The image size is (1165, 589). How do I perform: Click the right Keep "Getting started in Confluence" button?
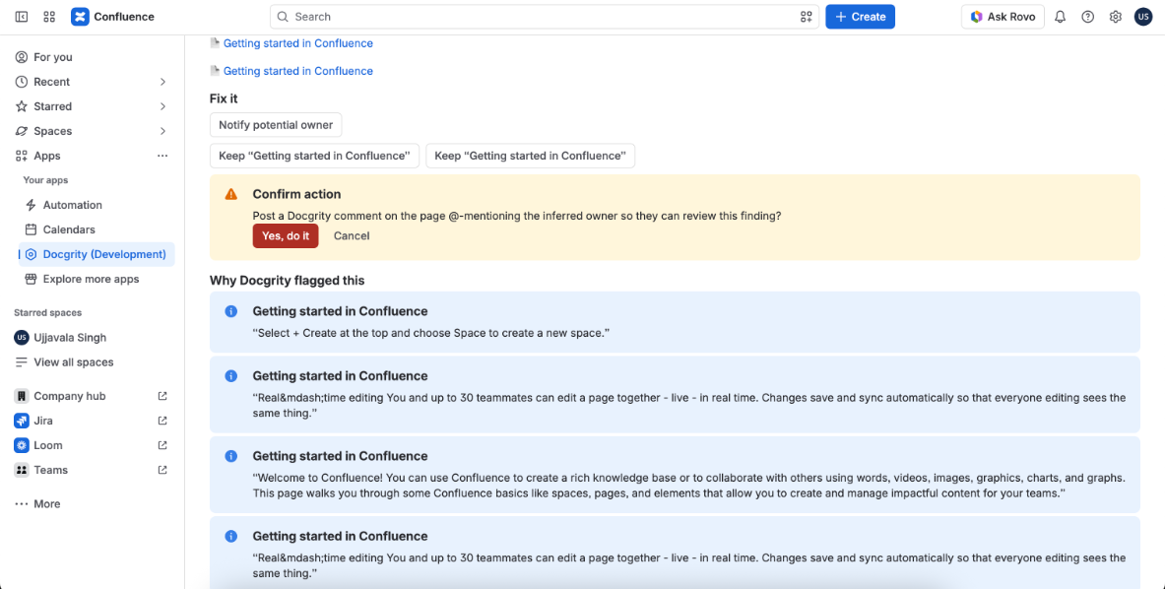click(531, 156)
